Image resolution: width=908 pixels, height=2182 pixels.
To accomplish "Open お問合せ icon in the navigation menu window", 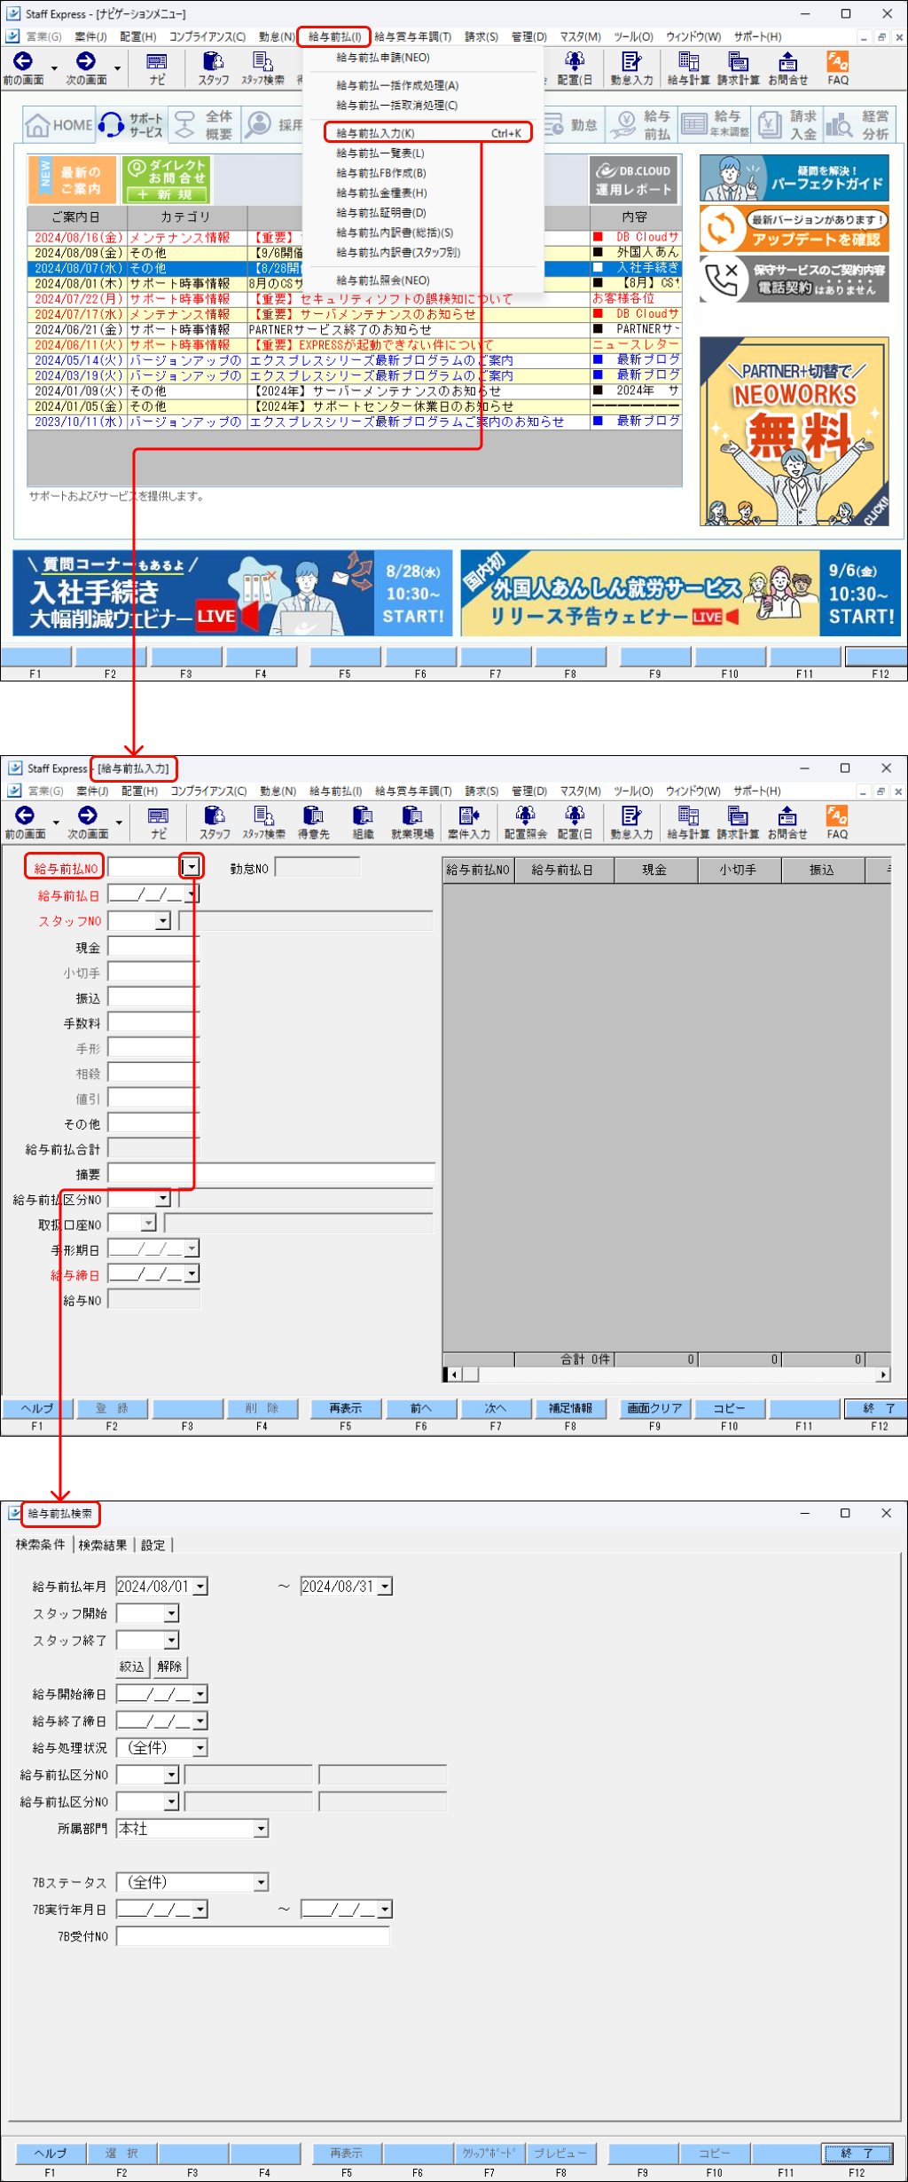I will [787, 67].
